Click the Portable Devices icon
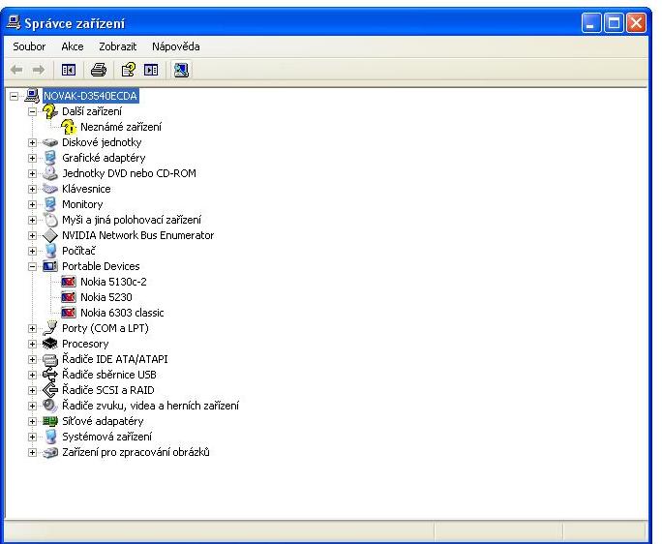The height and width of the screenshot is (544, 662). tap(50, 266)
